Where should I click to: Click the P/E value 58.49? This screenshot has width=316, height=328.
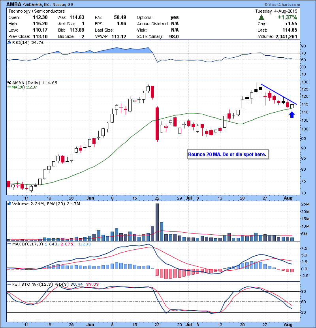point(120,17)
